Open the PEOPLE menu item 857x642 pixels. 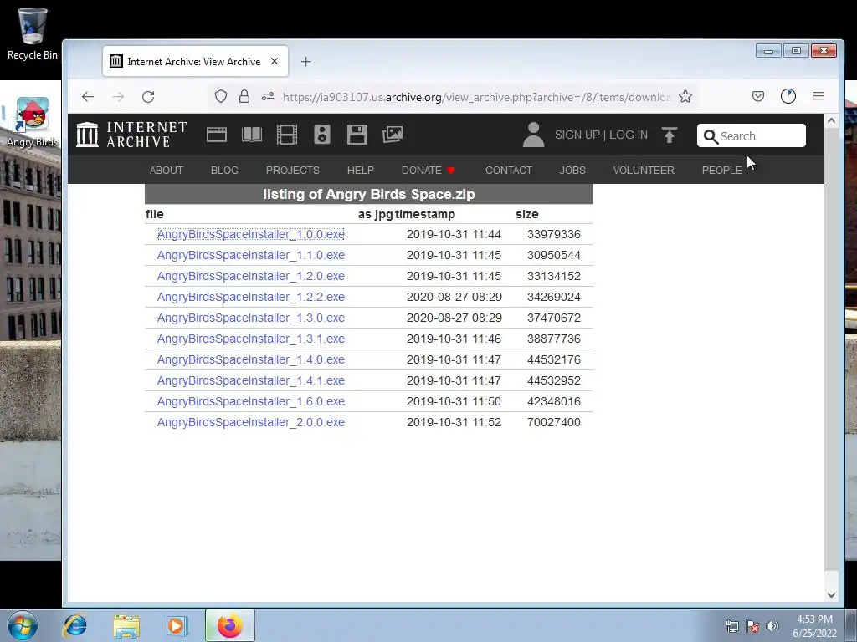pyautogui.click(x=721, y=171)
